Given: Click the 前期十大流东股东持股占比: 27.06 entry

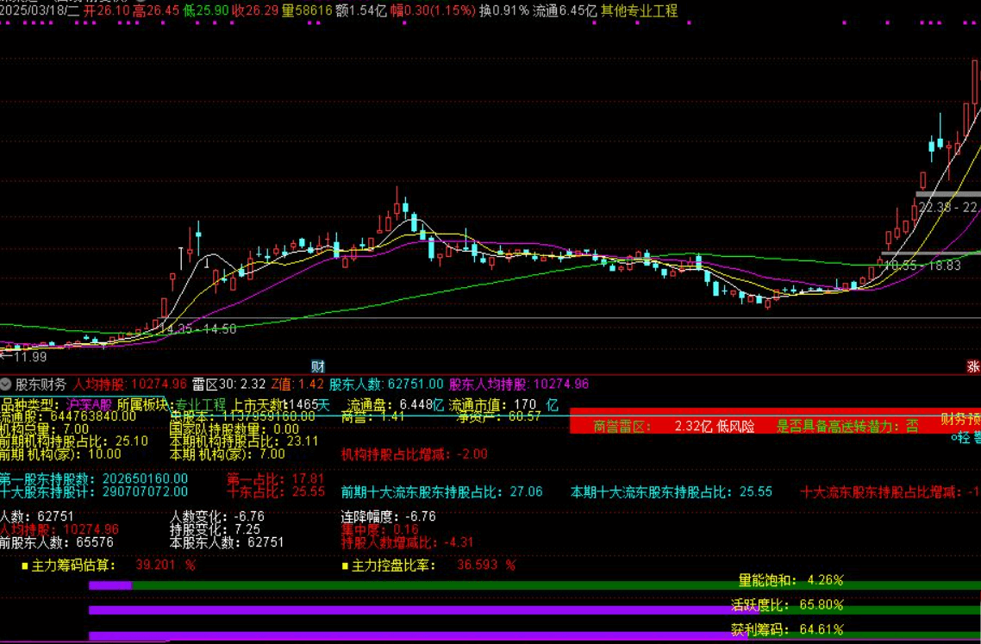Looking at the screenshot, I should click(x=441, y=492).
